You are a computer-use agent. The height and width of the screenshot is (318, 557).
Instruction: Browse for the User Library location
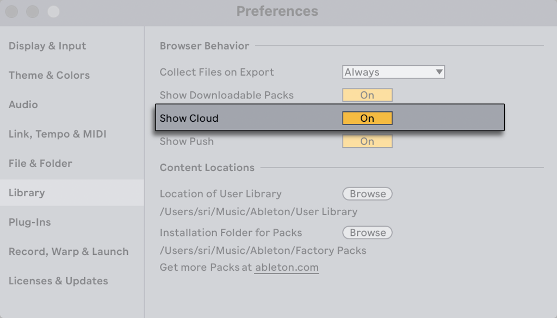pyautogui.click(x=367, y=194)
